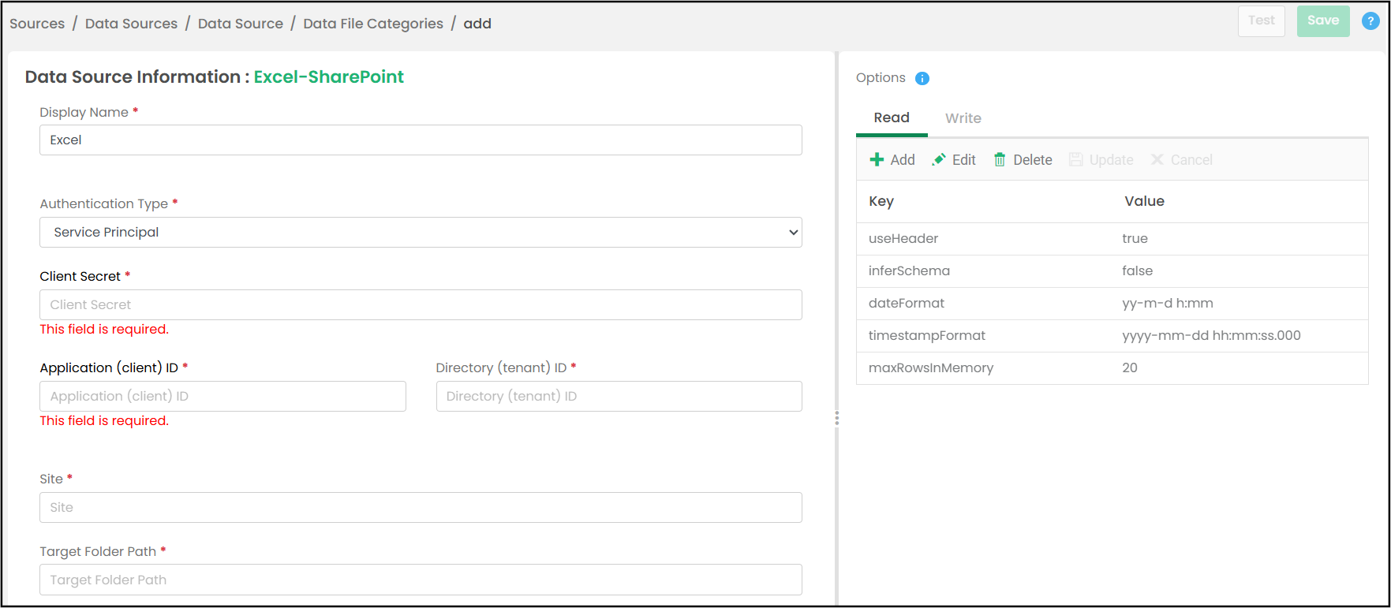1391x608 pixels.
Task: Focus the Directory (tenant) ID field
Action: click(x=619, y=397)
